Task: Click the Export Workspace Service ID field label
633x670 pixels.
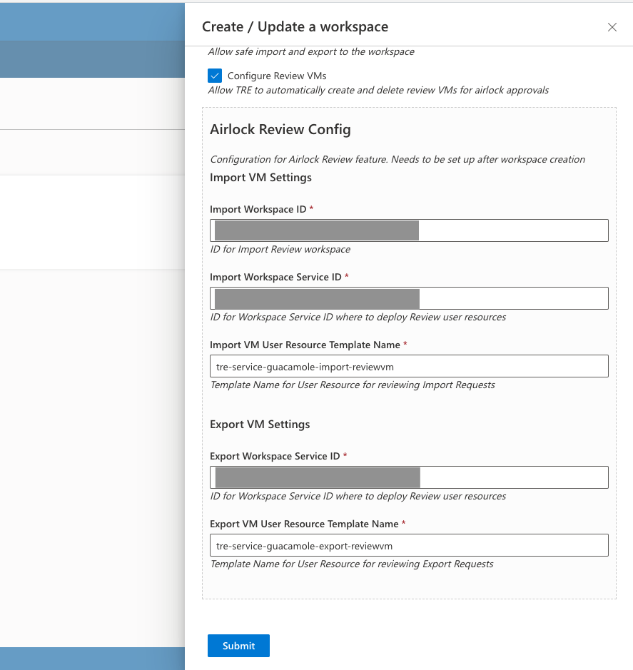Action: [x=275, y=456]
